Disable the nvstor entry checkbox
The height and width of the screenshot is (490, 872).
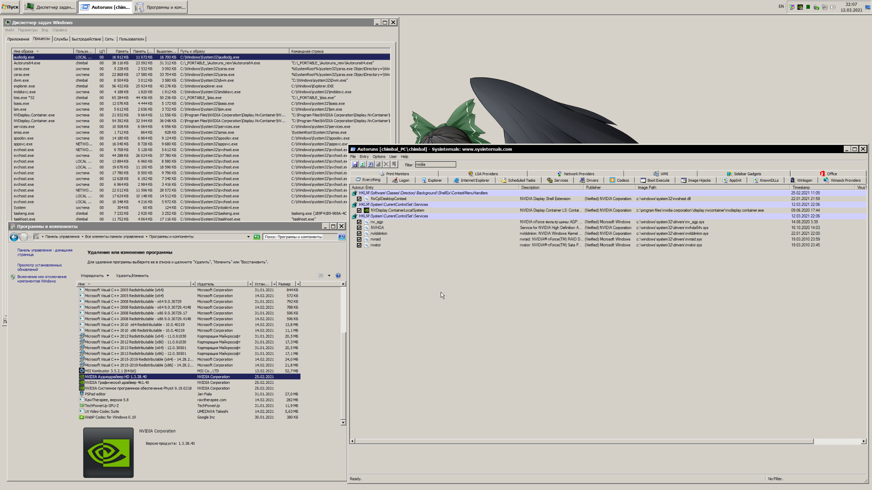[x=359, y=245]
